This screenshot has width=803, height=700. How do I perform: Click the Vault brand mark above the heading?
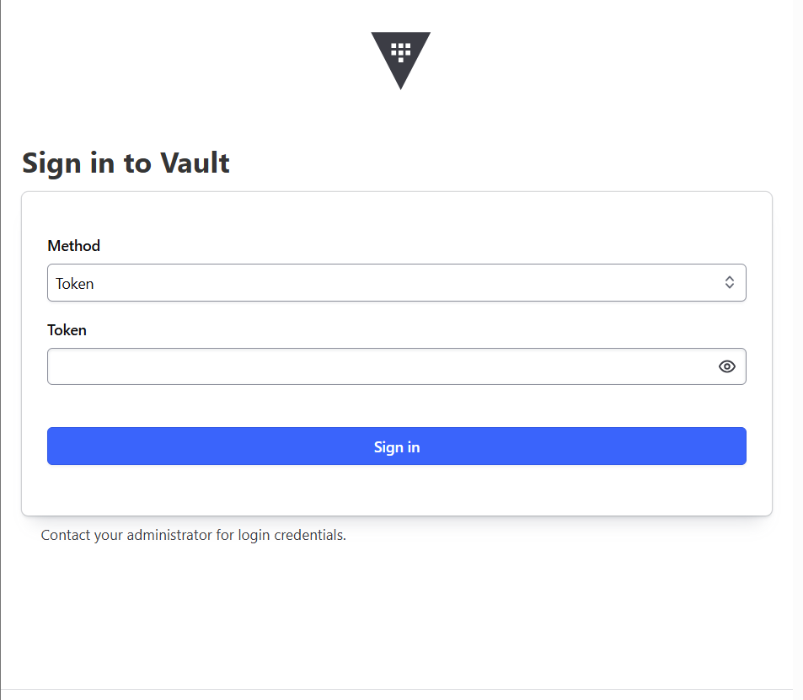(x=400, y=59)
